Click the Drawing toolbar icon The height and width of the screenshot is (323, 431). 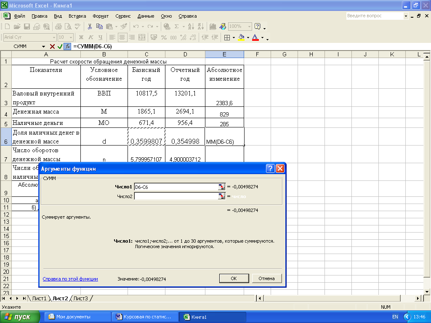coord(223,26)
